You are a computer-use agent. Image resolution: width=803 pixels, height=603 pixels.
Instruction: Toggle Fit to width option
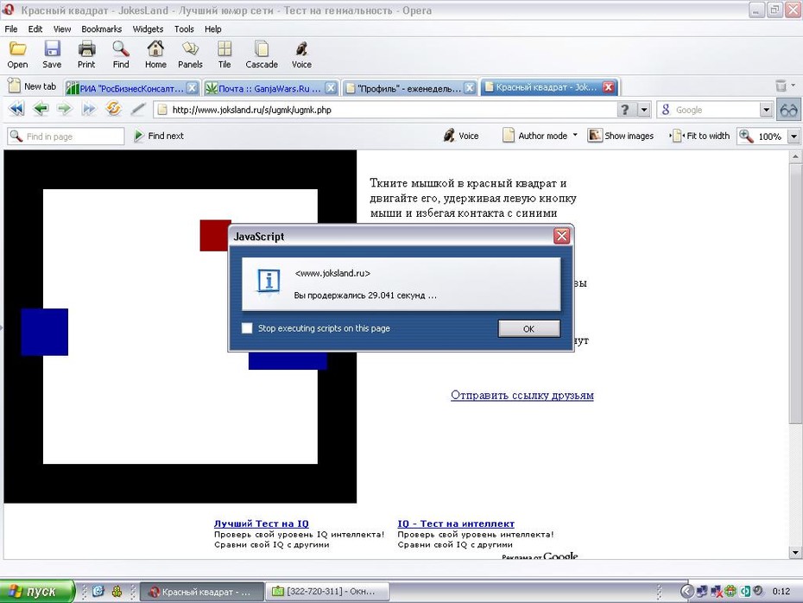[x=699, y=136]
